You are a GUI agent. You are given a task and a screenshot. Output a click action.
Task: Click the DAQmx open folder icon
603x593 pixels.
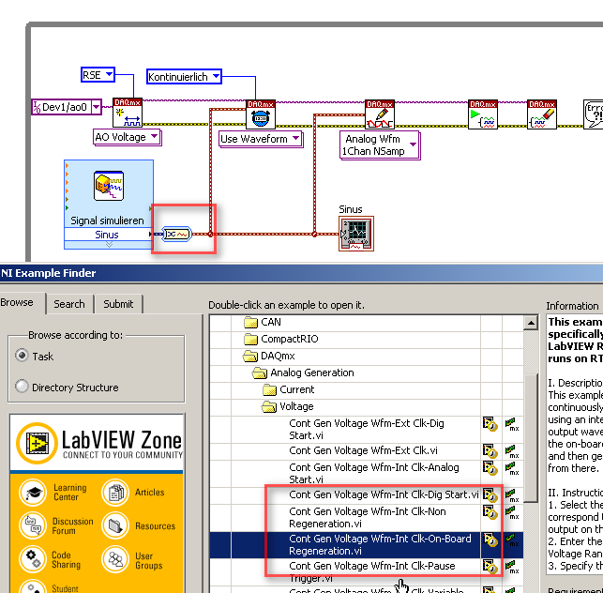coord(250,356)
